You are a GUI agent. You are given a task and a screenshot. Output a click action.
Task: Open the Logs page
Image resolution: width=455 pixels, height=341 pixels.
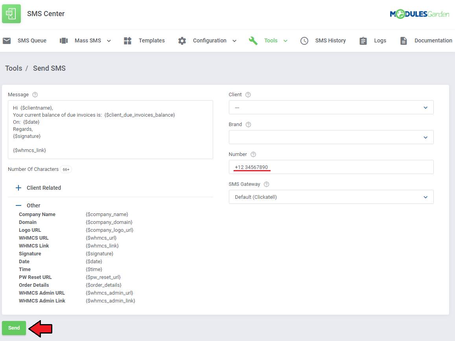380,40
